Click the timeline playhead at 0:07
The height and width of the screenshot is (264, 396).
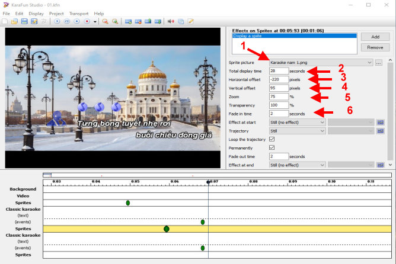coord(208,181)
